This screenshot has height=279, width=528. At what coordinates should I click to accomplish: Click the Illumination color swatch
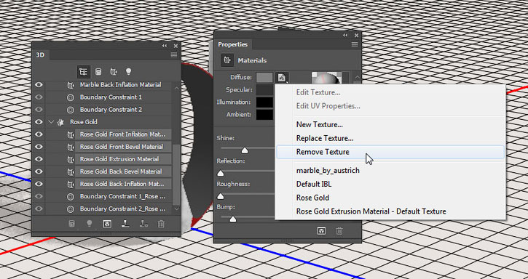tap(264, 102)
